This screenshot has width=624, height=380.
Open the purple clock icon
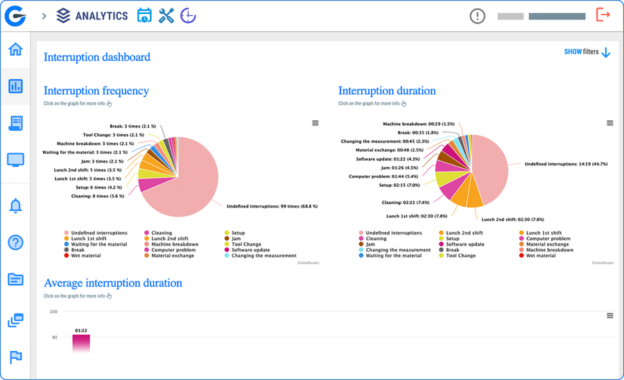[188, 16]
